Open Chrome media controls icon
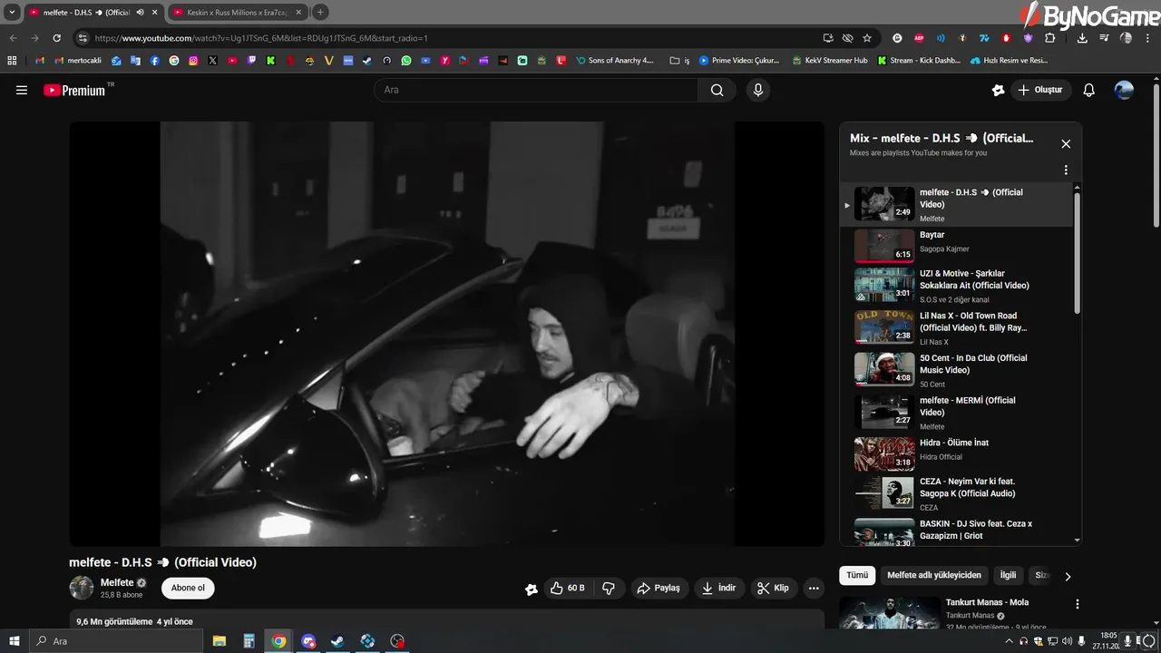1161x653 pixels. [x=1104, y=38]
